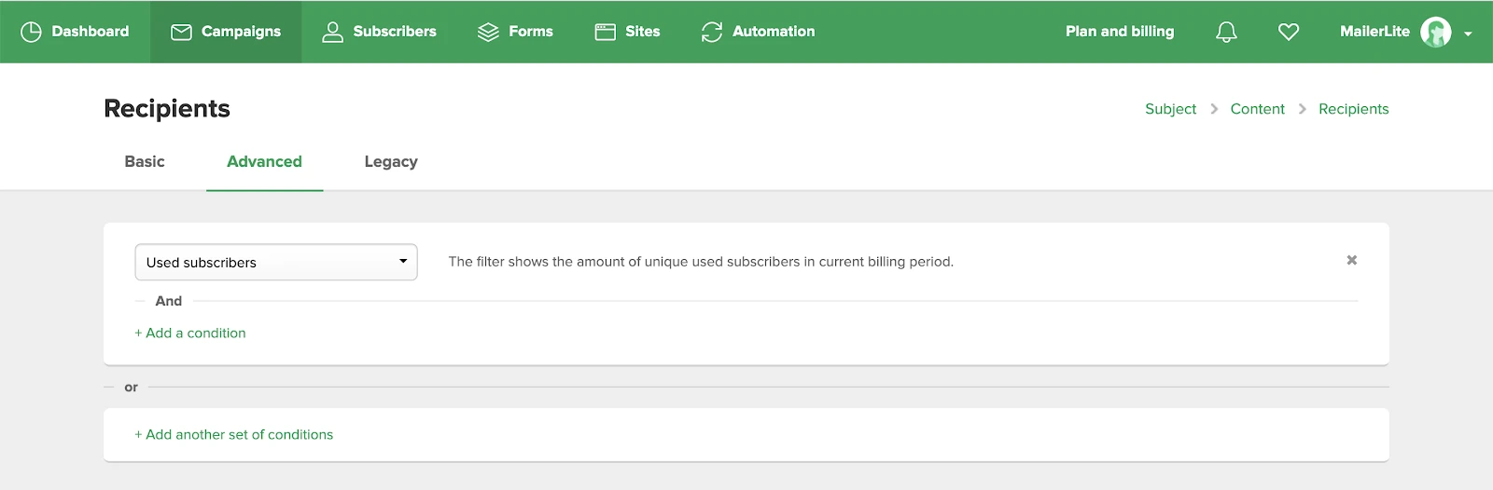Select the Legacy tab
The height and width of the screenshot is (490, 1493).
(390, 161)
